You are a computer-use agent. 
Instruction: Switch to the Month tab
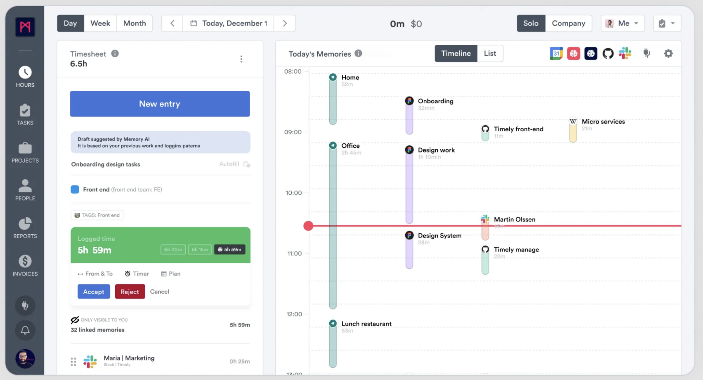[134, 23]
